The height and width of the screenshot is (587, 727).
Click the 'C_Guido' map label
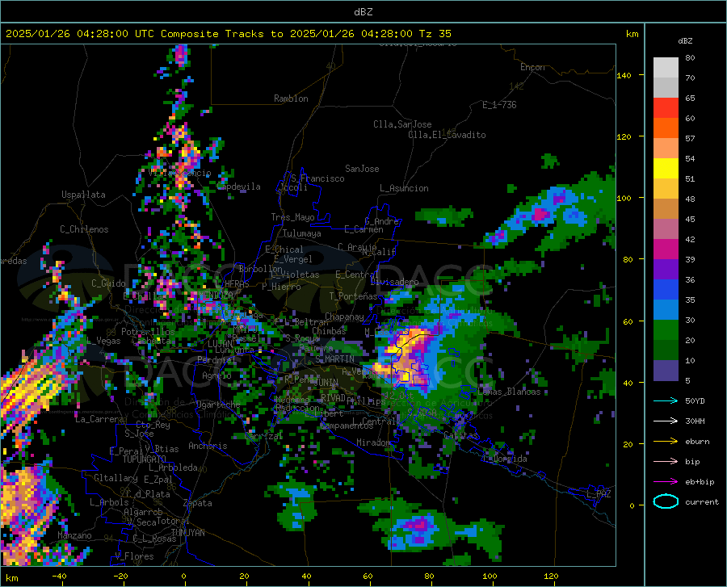click(108, 283)
